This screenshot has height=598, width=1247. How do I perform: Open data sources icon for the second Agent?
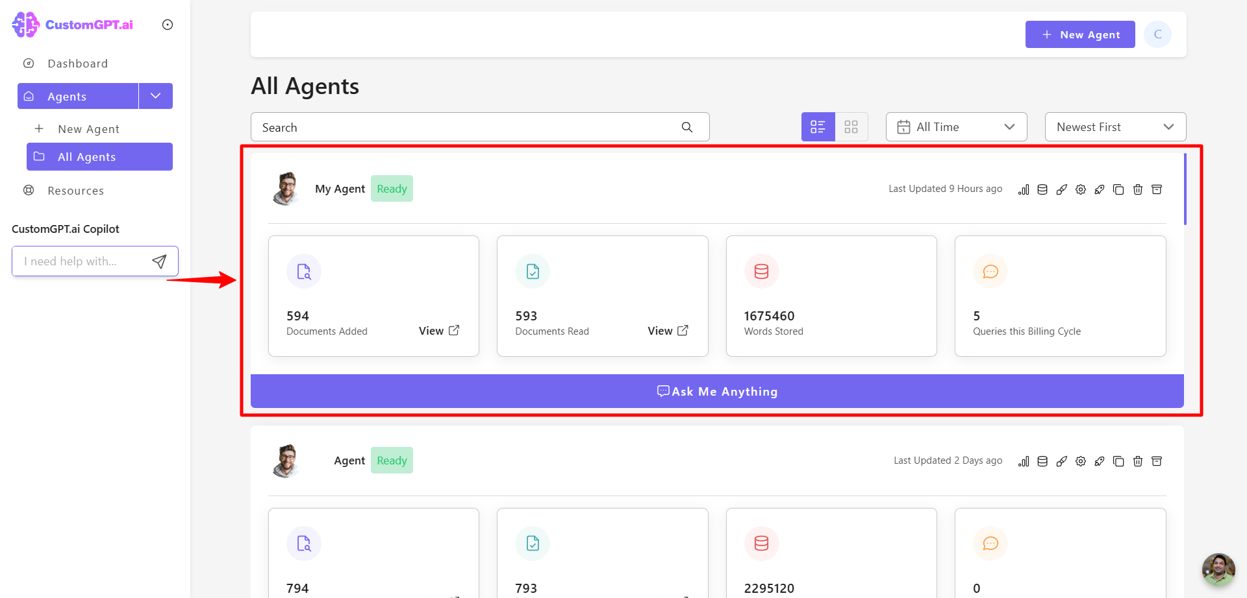(x=1042, y=461)
